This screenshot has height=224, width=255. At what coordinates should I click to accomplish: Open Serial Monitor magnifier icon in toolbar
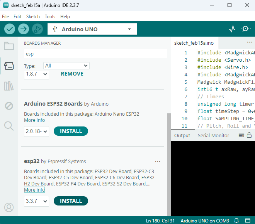246,29
